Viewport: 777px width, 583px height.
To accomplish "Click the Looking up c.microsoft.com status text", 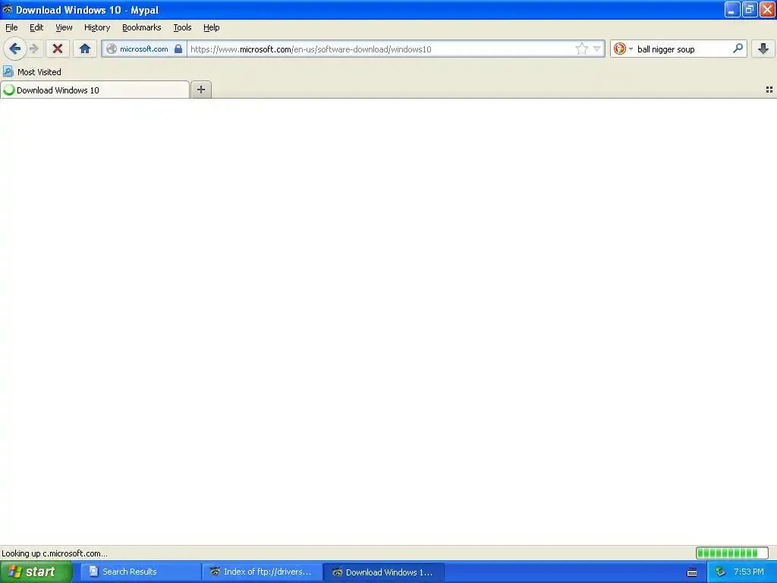I will click(55, 553).
